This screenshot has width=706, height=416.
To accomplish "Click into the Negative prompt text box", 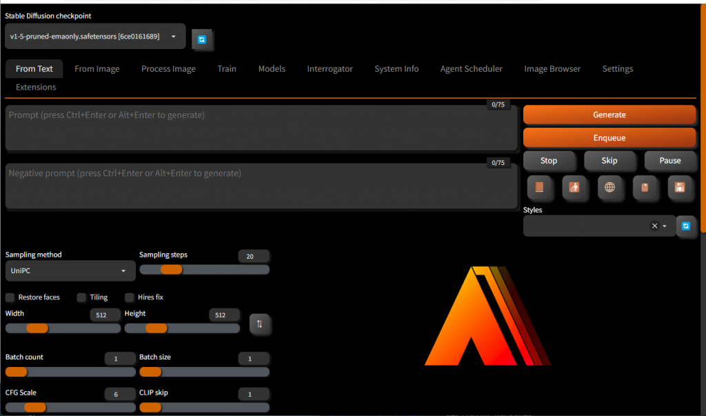I will click(261, 186).
